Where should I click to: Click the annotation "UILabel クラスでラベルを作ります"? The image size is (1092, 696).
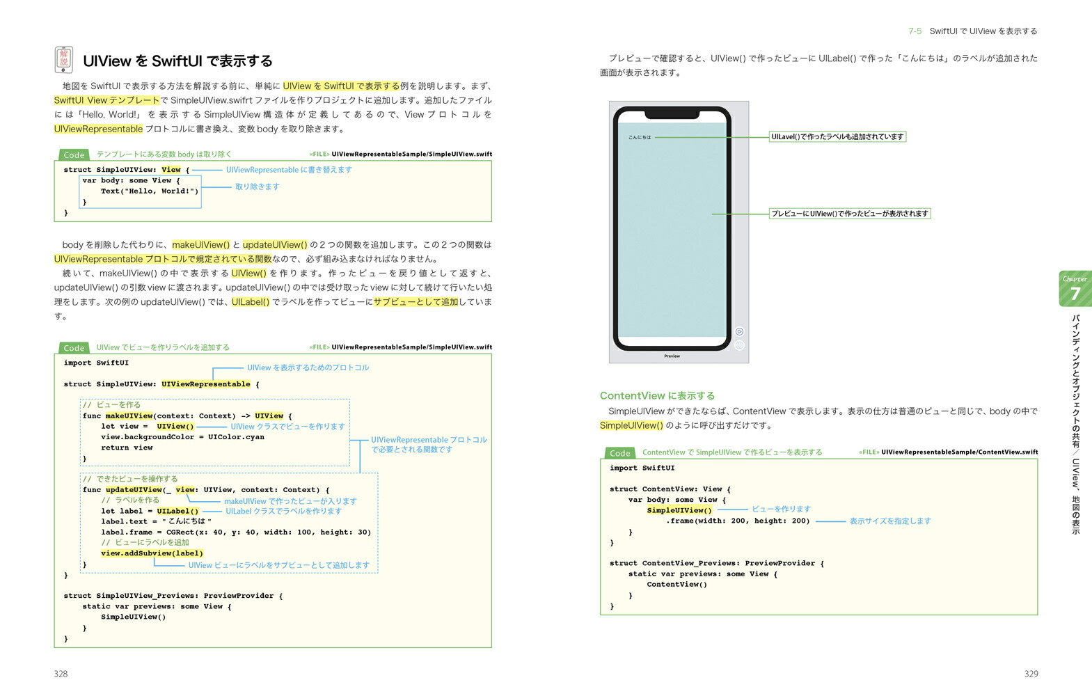283,511
